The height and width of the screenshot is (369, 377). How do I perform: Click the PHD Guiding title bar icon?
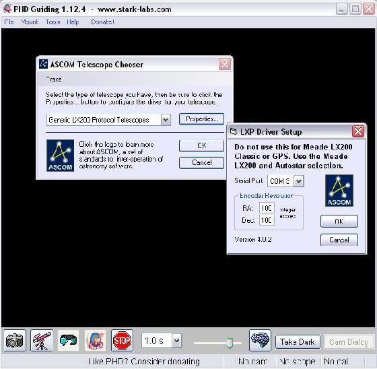(x=7, y=9)
